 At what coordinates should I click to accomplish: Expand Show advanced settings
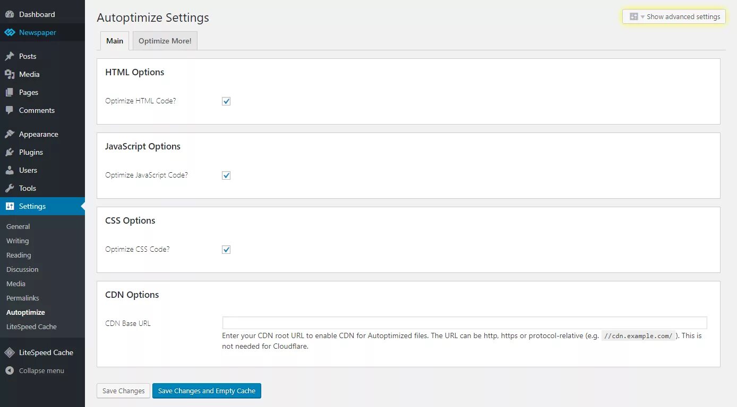674,16
